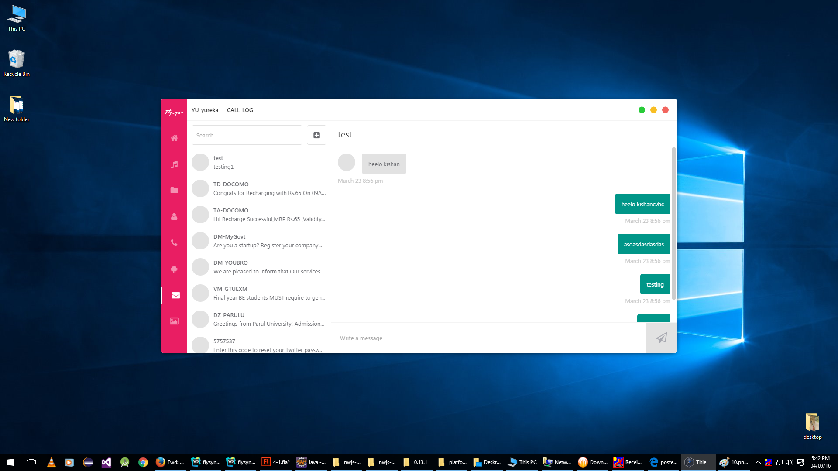Open the Call log phone icon
The height and width of the screenshot is (471, 838).
pyautogui.click(x=174, y=242)
